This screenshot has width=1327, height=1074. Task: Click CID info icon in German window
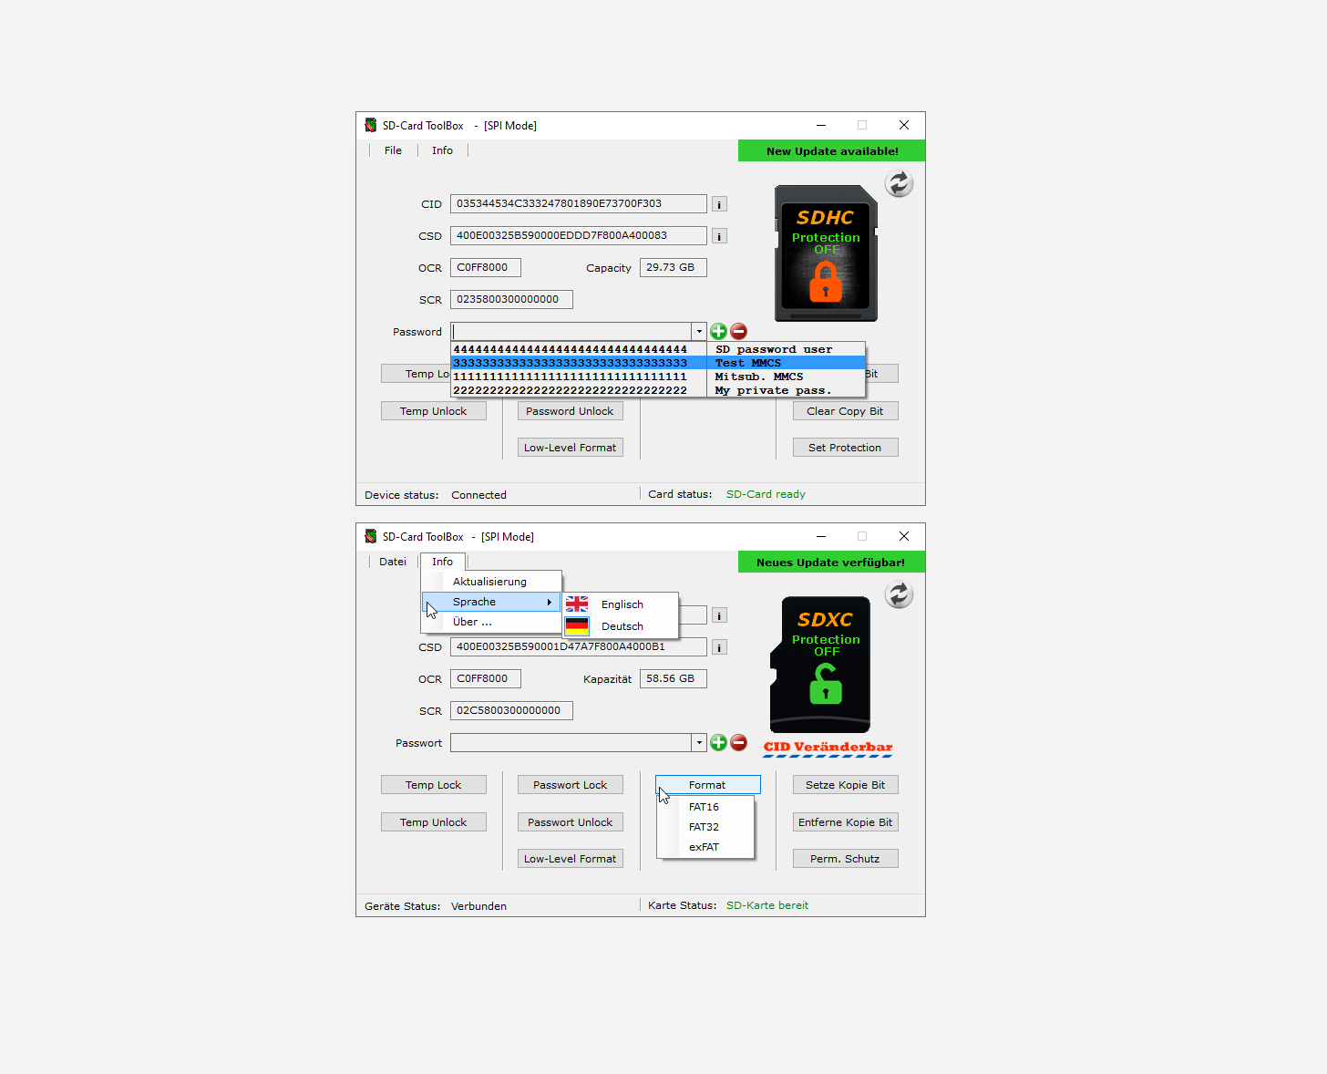(x=719, y=615)
